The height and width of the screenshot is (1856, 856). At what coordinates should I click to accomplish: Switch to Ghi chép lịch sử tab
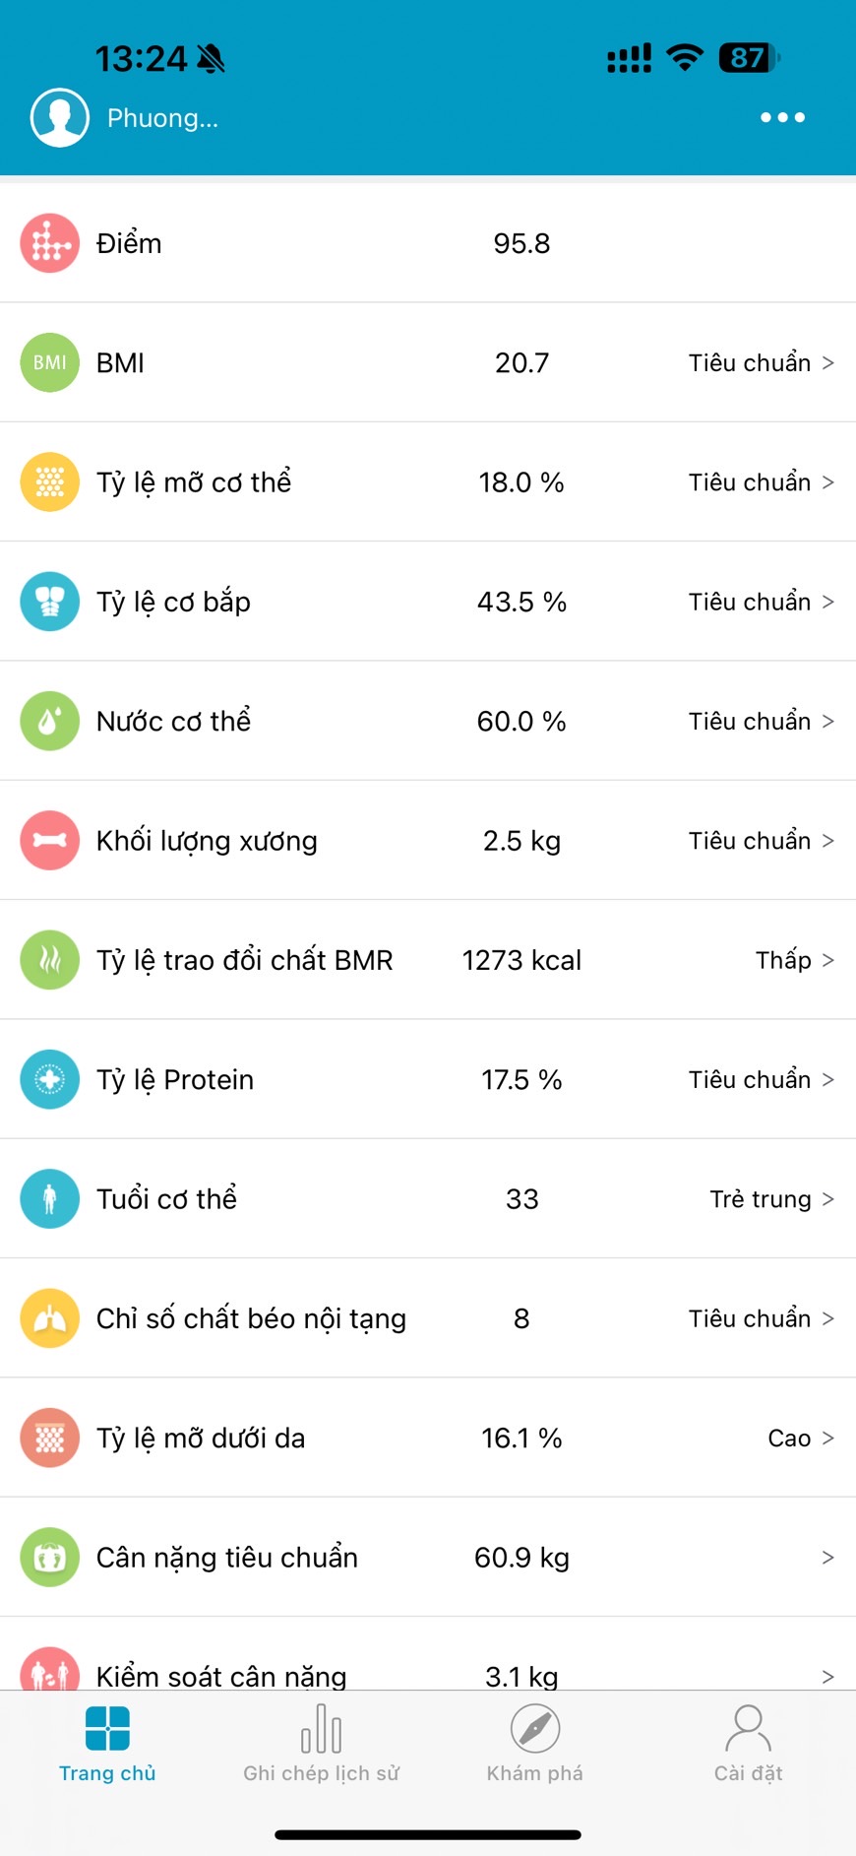point(321,1743)
